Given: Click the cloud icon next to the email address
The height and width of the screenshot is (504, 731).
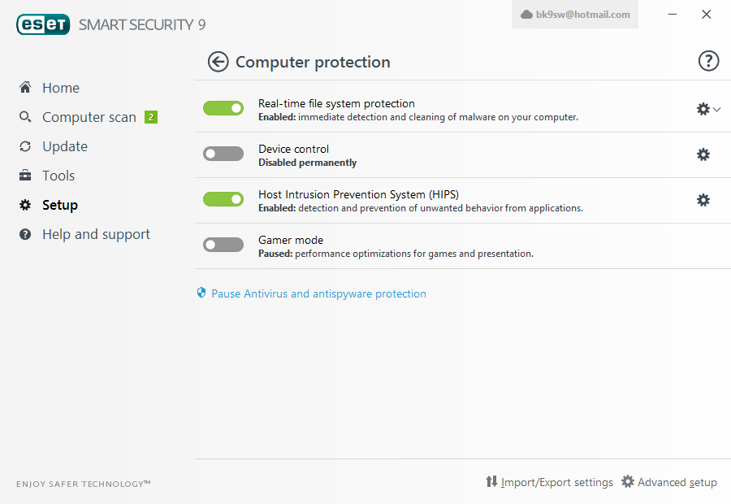Looking at the screenshot, I should [526, 15].
